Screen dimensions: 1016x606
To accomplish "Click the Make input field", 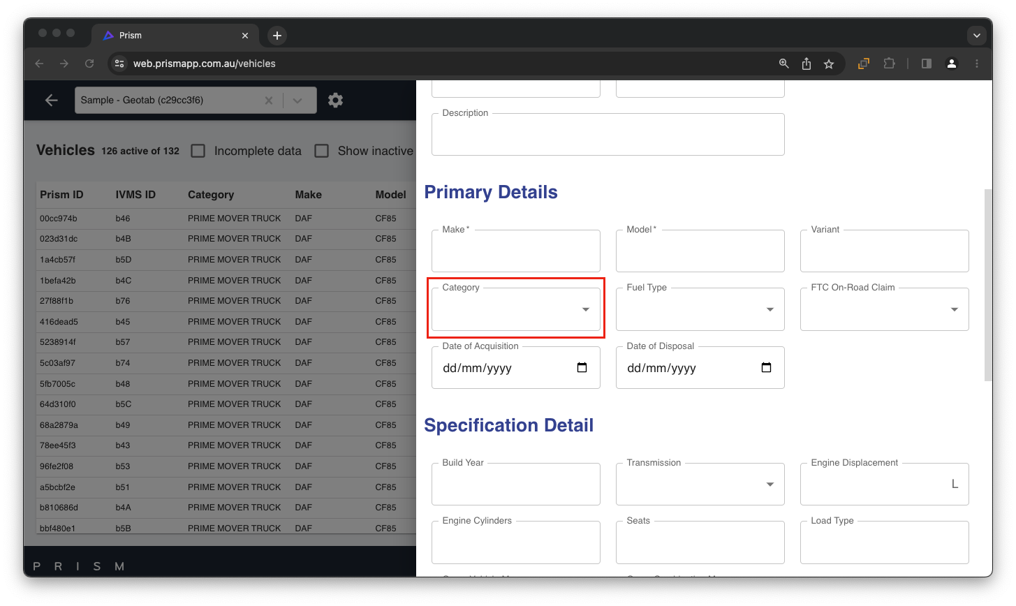I will (x=516, y=251).
